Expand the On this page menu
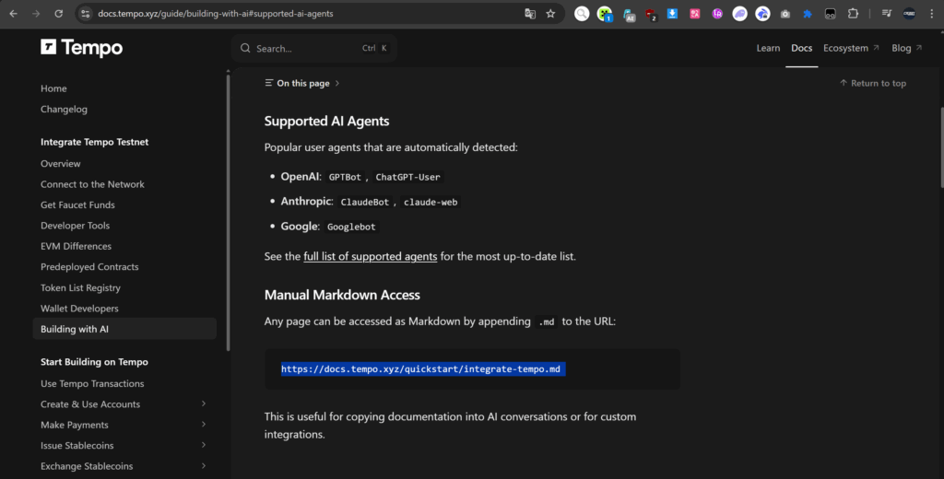The height and width of the screenshot is (479, 944). [x=302, y=83]
